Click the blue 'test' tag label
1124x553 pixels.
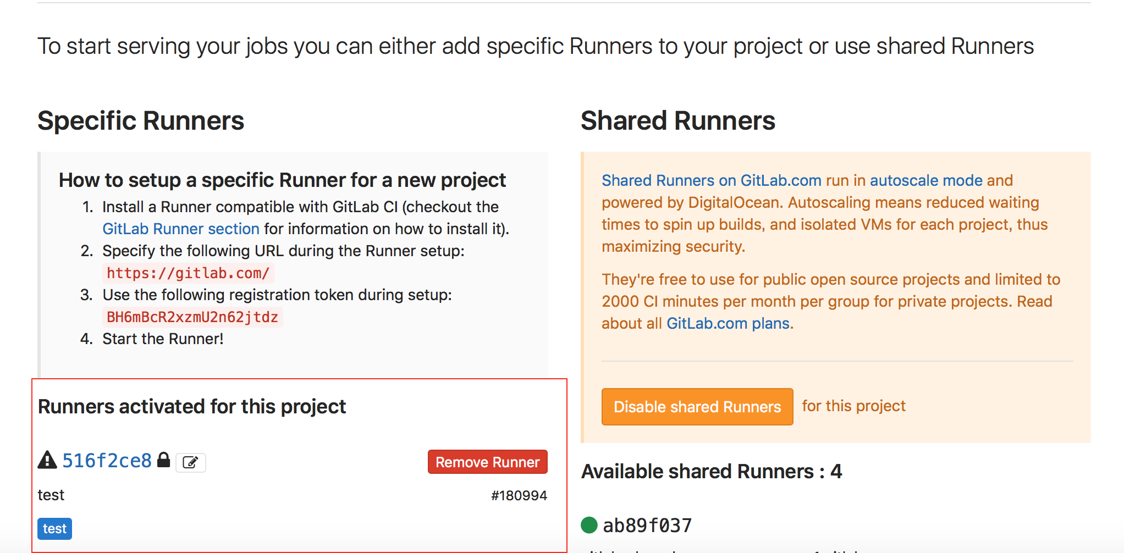(54, 529)
